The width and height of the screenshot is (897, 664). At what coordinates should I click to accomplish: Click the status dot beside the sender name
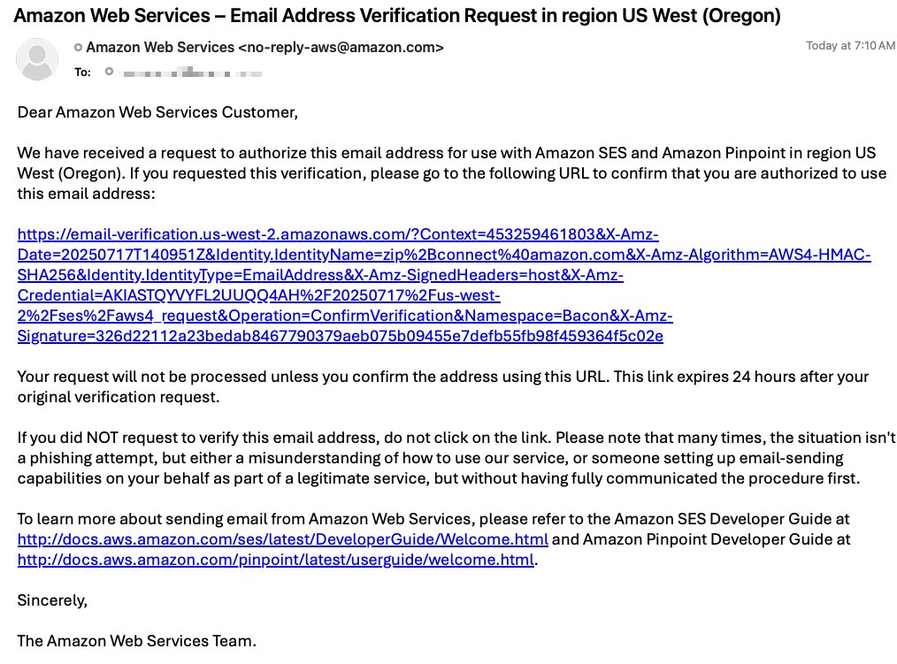coord(78,47)
